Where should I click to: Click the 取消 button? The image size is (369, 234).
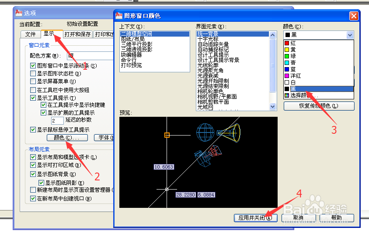coord(299,218)
